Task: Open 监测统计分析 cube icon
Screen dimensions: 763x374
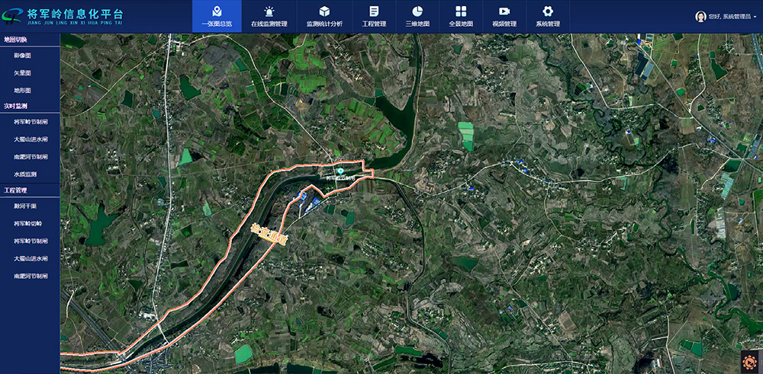Action: click(324, 11)
